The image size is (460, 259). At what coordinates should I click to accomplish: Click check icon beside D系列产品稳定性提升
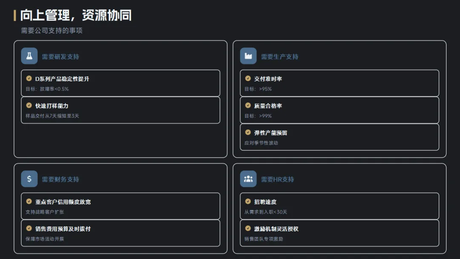pos(29,78)
